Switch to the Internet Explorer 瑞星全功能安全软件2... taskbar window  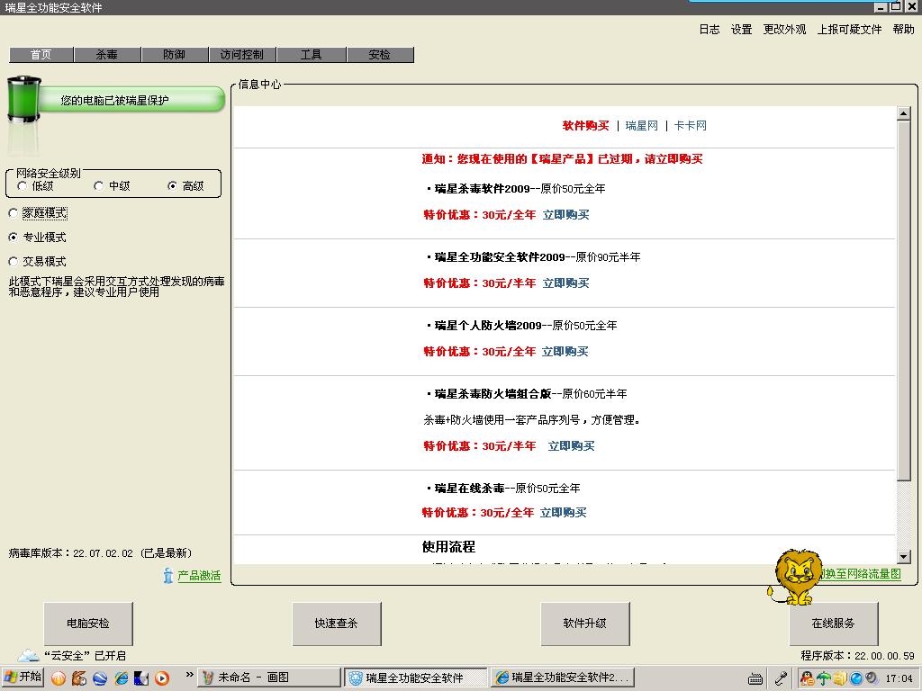click(x=563, y=678)
